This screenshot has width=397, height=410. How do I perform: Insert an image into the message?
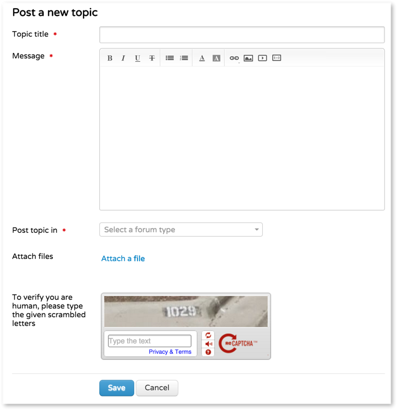[248, 58]
